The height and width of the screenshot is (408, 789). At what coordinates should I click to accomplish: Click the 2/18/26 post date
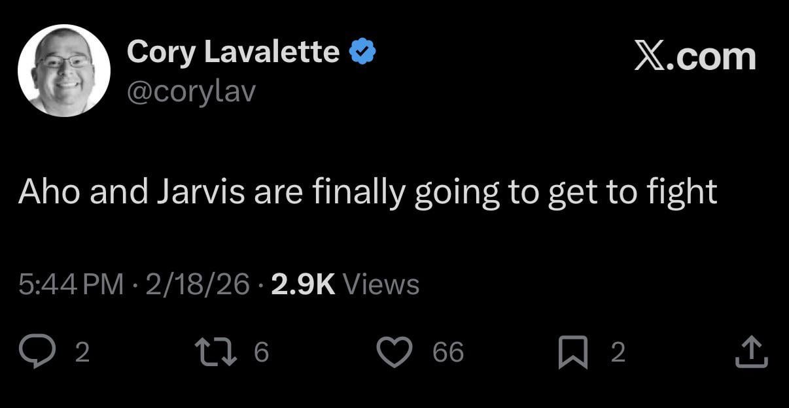coord(198,284)
